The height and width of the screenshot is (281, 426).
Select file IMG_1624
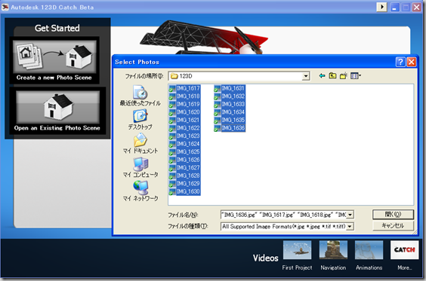(x=184, y=144)
